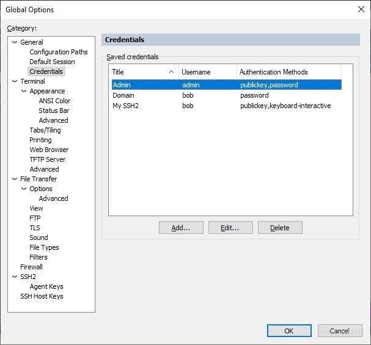Collapse the General category tree node

[x=15, y=42]
